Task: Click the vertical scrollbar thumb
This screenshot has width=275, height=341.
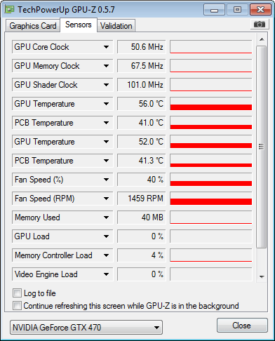Action: pos(262,147)
